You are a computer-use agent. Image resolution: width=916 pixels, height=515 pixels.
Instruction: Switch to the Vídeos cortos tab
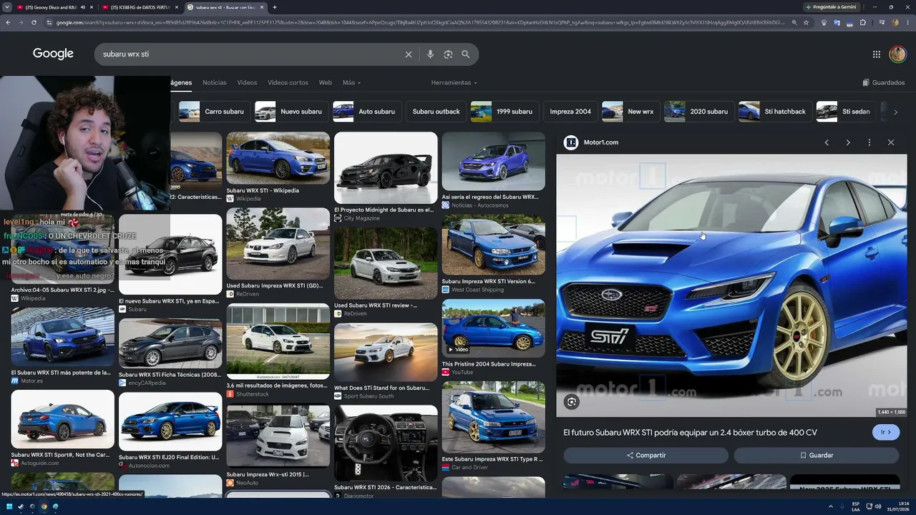click(x=288, y=83)
